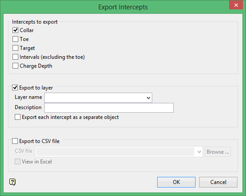Image resolution: width=246 pixels, height=196 pixels.
Task: Open the CSV file dropdown arrow
Action: (199, 152)
